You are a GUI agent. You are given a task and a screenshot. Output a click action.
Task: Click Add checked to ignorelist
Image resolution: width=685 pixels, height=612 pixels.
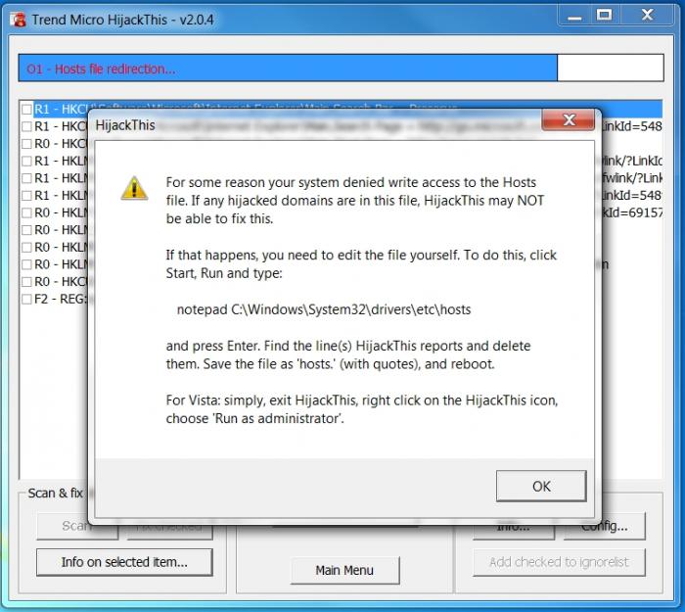click(559, 562)
